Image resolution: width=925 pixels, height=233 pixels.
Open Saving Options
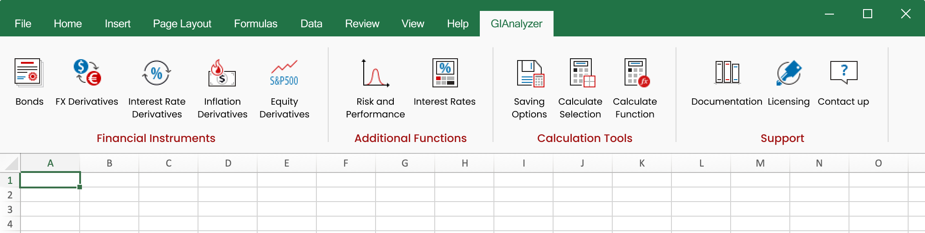coord(529,73)
